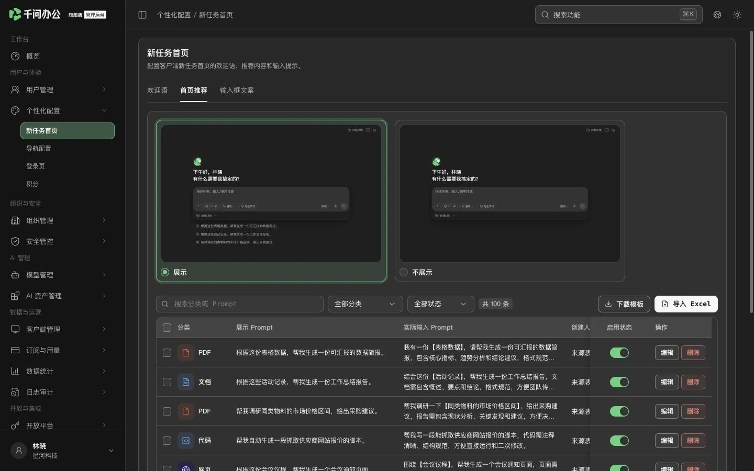Open the 林晓 account menu chevron
Image resolution: width=754 pixels, height=471 pixels.
click(x=111, y=451)
